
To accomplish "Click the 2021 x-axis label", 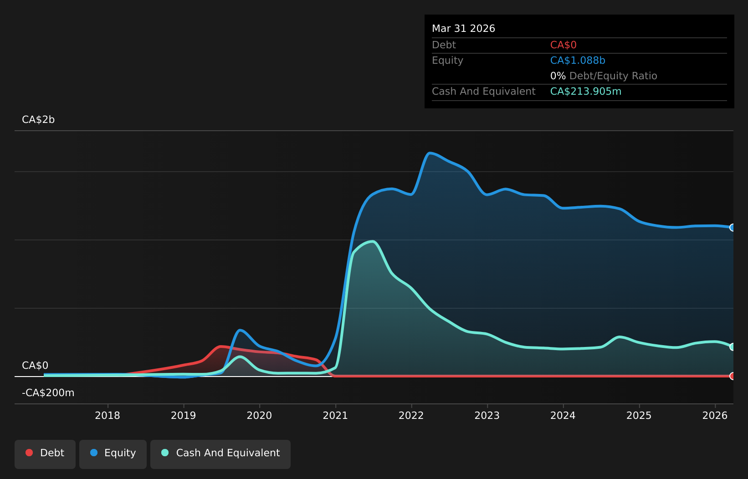I will click(335, 415).
